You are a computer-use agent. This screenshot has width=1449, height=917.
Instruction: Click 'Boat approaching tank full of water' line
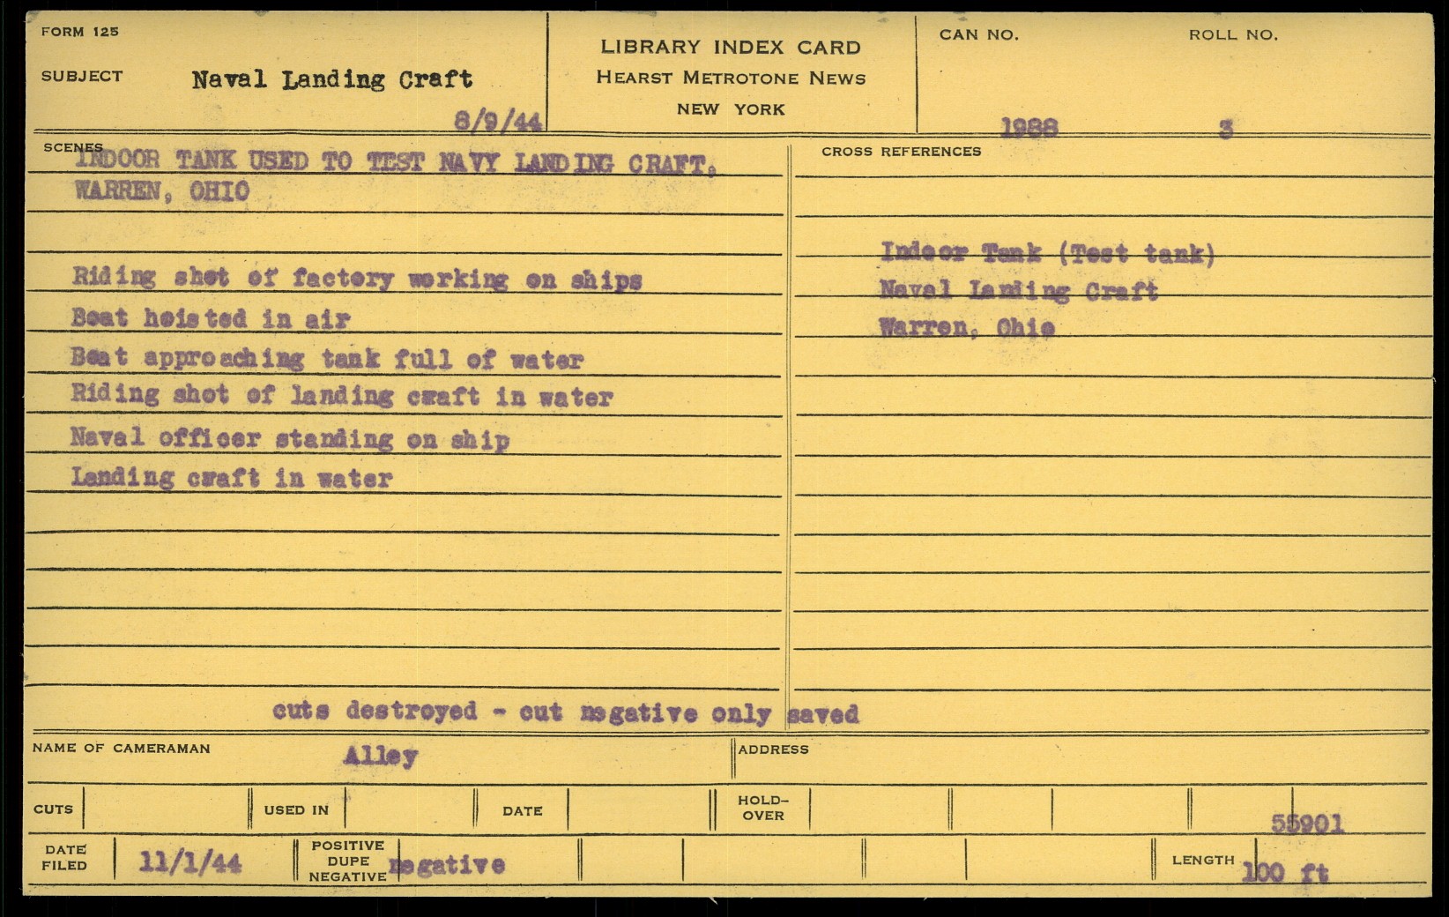[327, 358]
